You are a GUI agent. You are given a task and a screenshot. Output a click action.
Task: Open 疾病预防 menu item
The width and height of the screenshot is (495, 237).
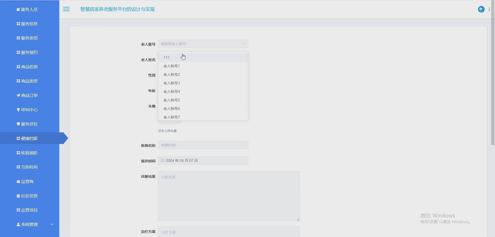coord(30,153)
